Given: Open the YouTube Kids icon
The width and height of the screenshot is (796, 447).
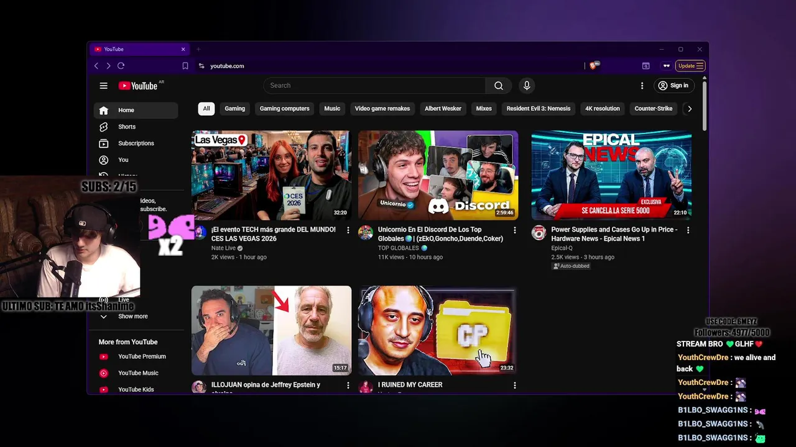Looking at the screenshot, I should pyautogui.click(x=104, y=390).
